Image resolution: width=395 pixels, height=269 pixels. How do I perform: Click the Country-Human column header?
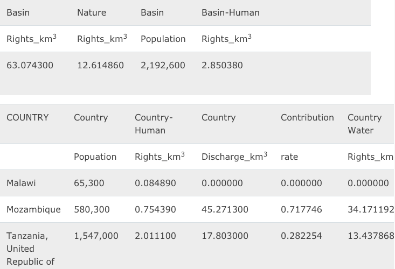tap(154, 124)
